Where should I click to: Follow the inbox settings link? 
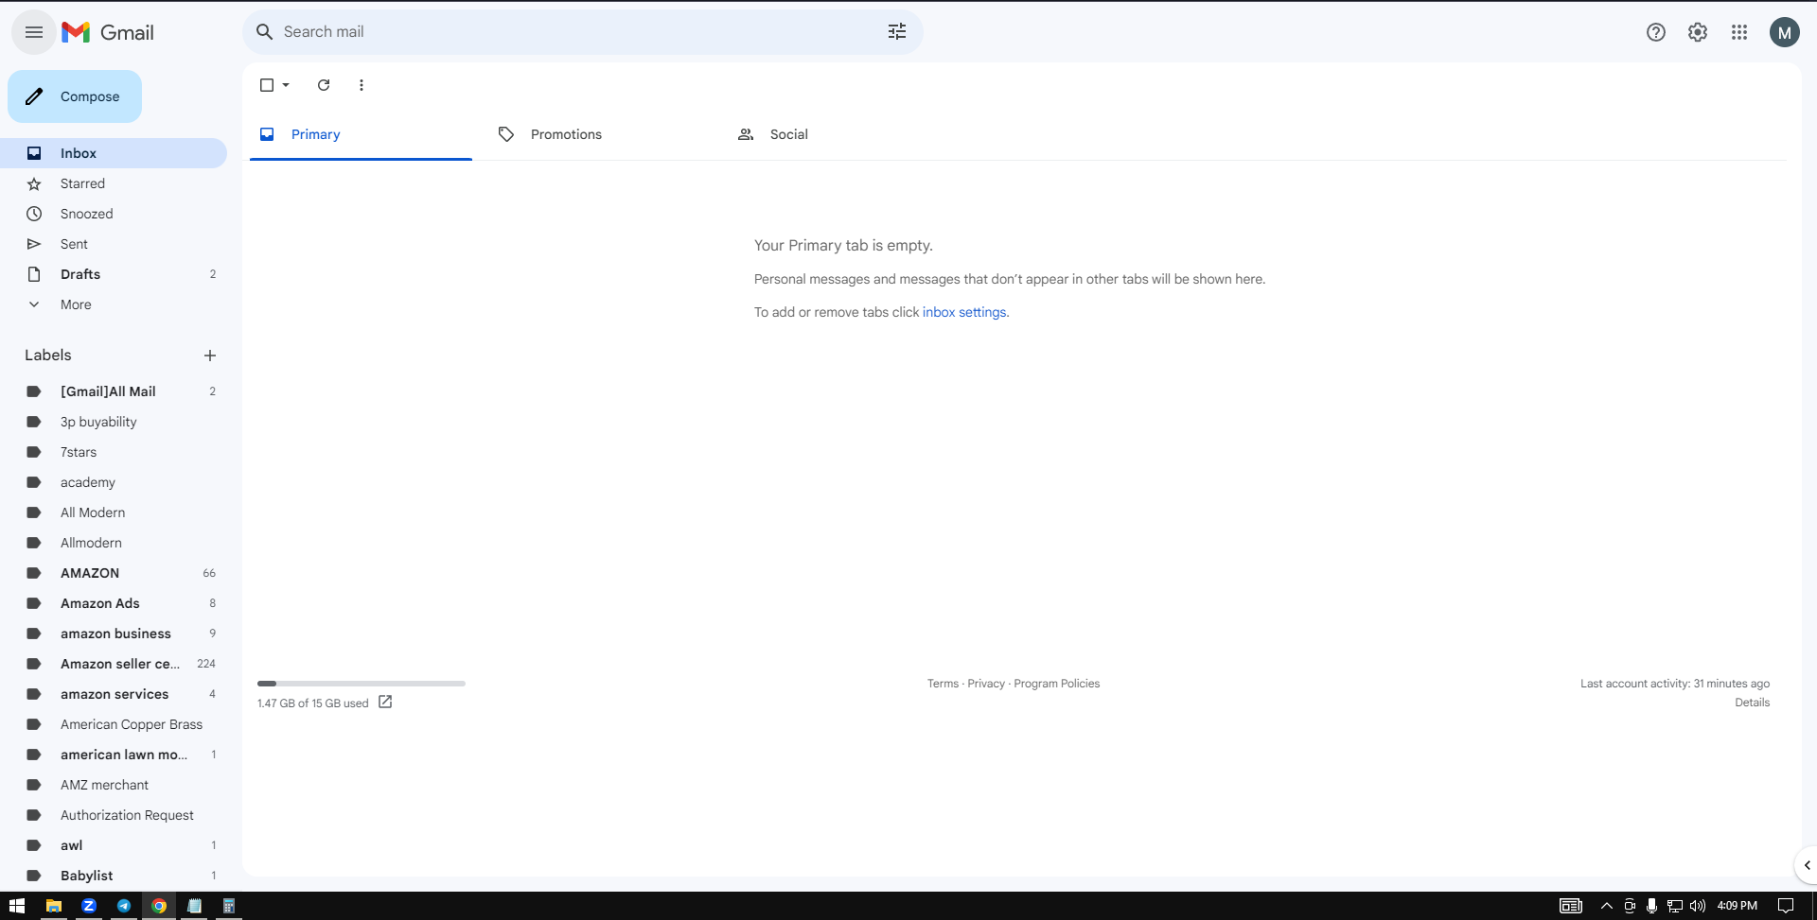964,312
